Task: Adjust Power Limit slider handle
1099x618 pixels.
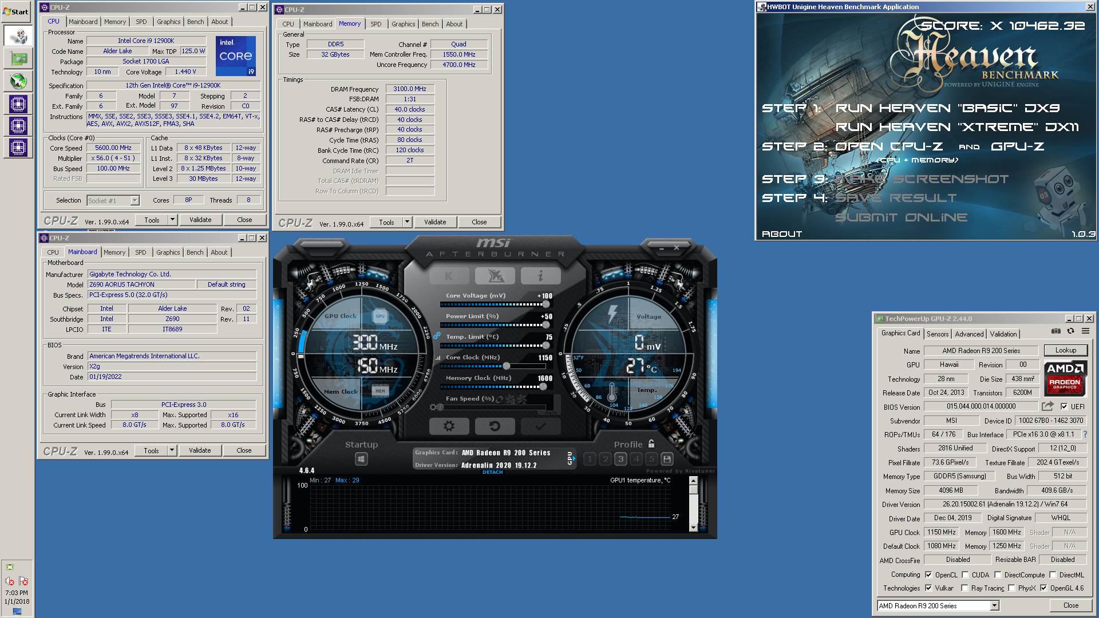Action: 546,325
